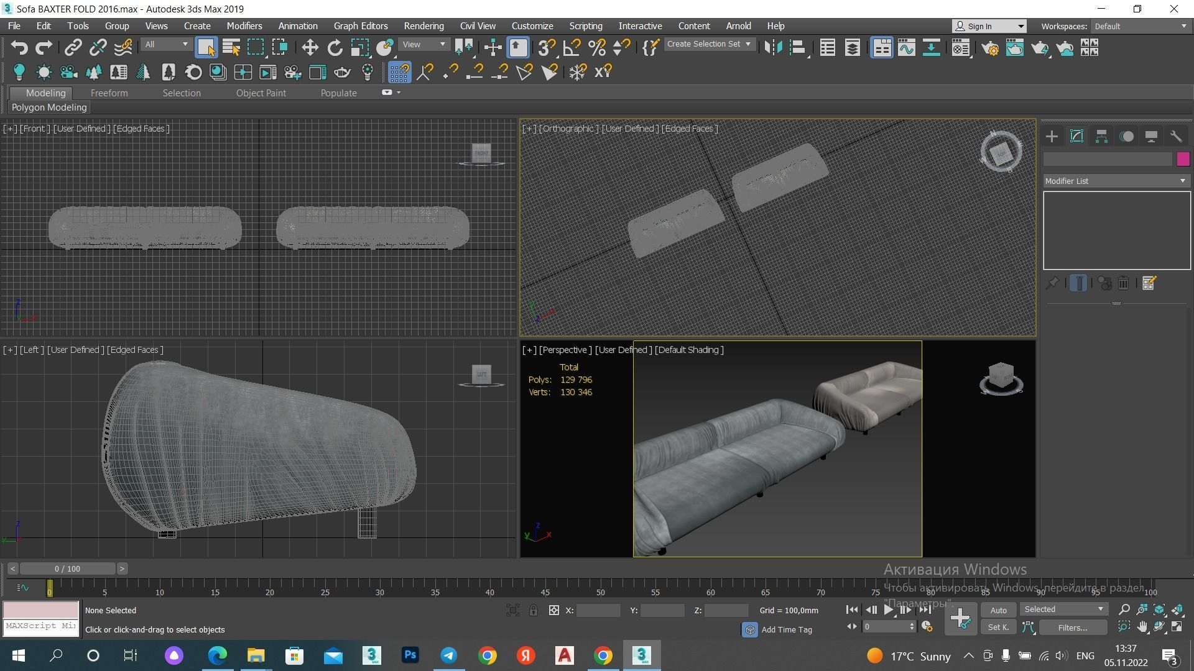Toggle the selection lock icon

(x=534, y=610)
